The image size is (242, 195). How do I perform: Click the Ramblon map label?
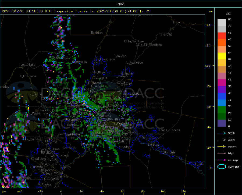pyautogui.click(x=97, y=33)
